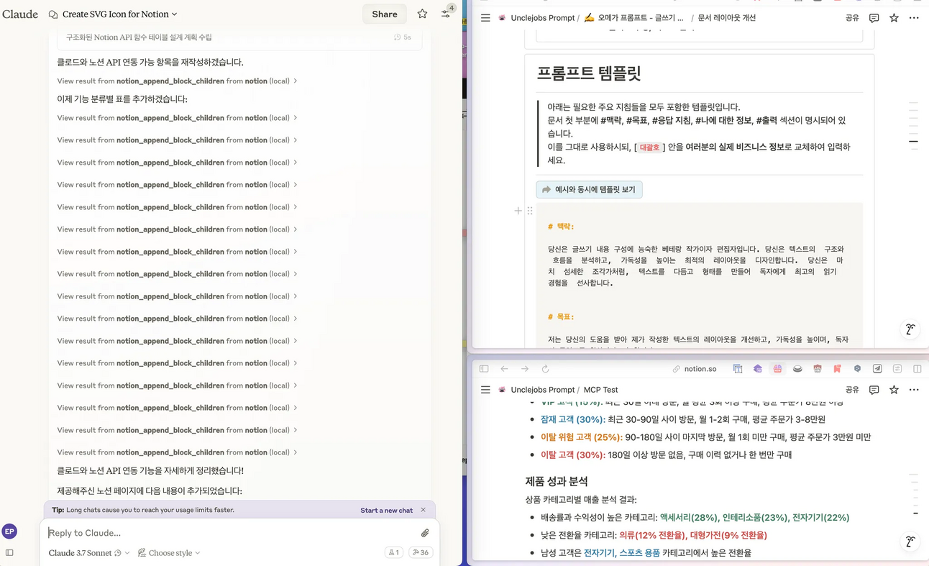The width and height of the screenshot is (929, 566).
Task: Open chat controls settings icon beside star
Action: pos(446,14)
